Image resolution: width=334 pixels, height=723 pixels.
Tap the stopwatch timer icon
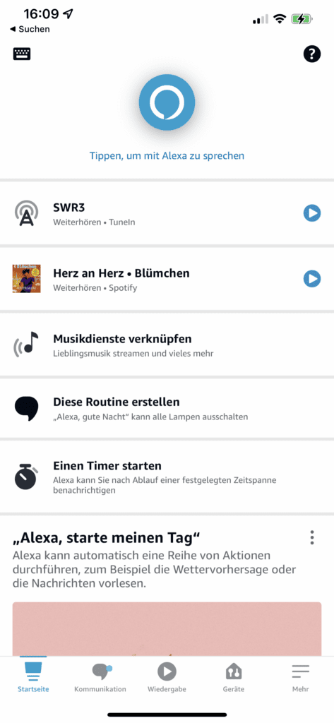click(x=26, y=477)
